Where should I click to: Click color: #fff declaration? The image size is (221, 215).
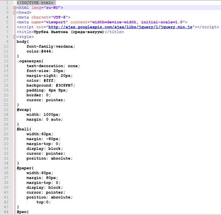41,80
